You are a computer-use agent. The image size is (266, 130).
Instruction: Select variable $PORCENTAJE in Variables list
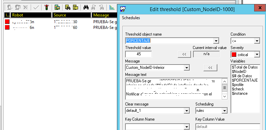(245, 80)
